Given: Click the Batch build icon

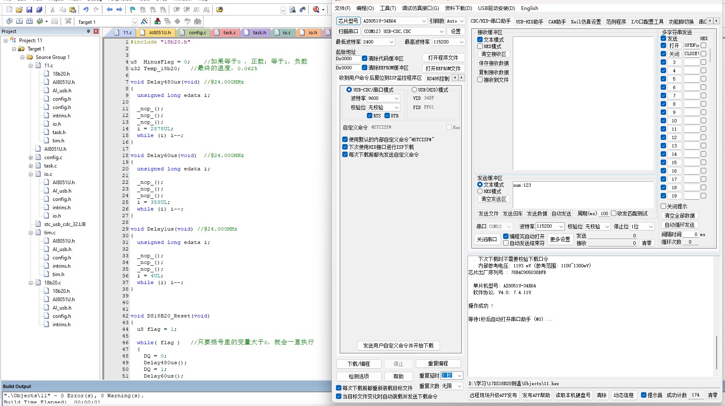Looking at the screenshot, I should tap(40, 21).
